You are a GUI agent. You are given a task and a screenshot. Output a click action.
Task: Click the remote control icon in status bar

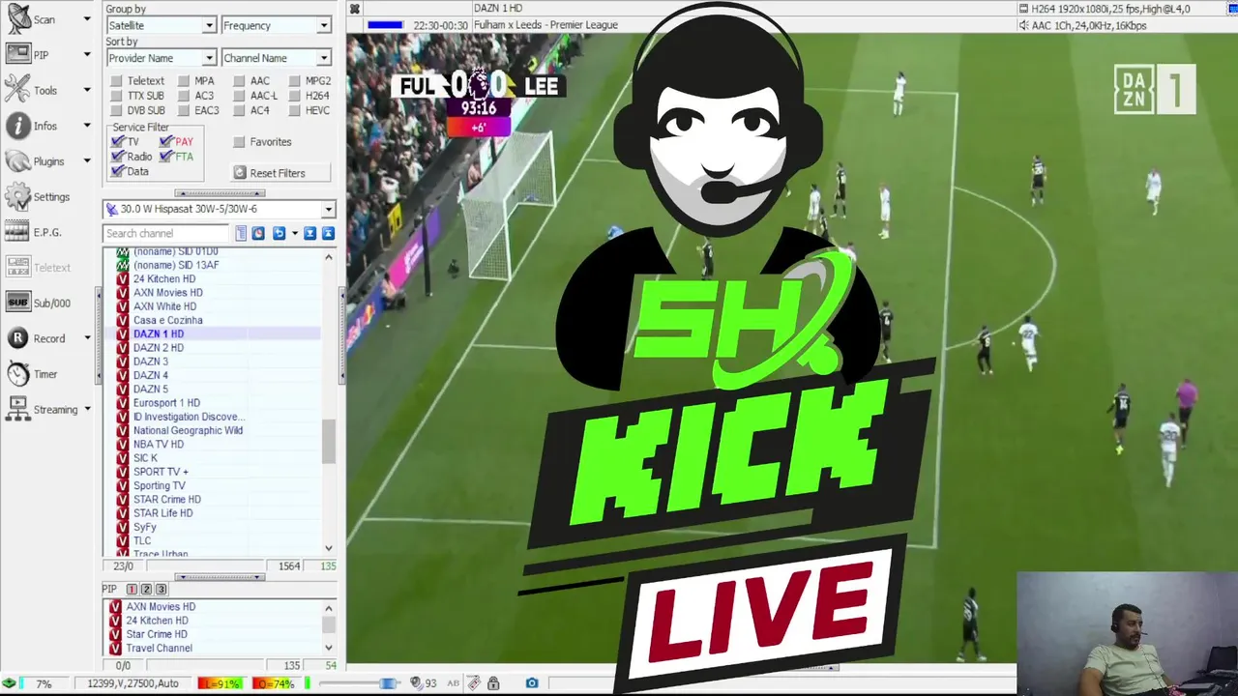474,683
